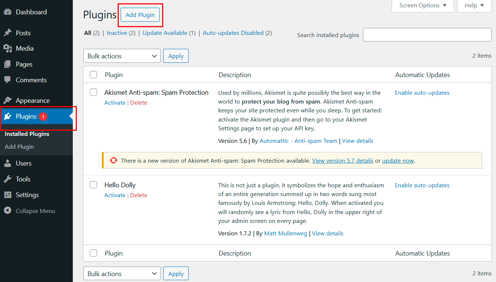Click Description column header at top
This screenshot has height=282, width=496.
coord(235,75)
